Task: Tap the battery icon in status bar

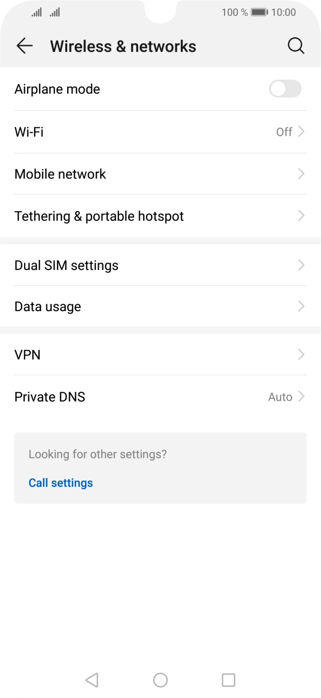Action: 260,12
